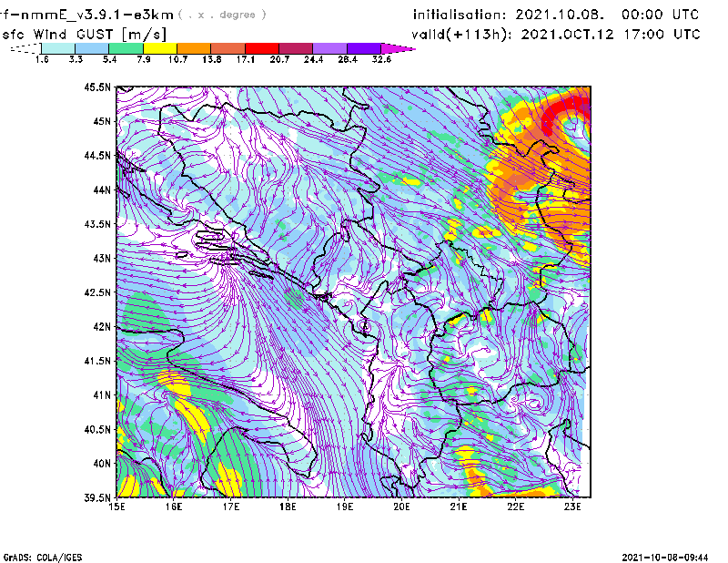Click the 'initialisation: 2021.10.08. 00:00 UTC' line
This screenshot has height=563, width=728.
556,15
